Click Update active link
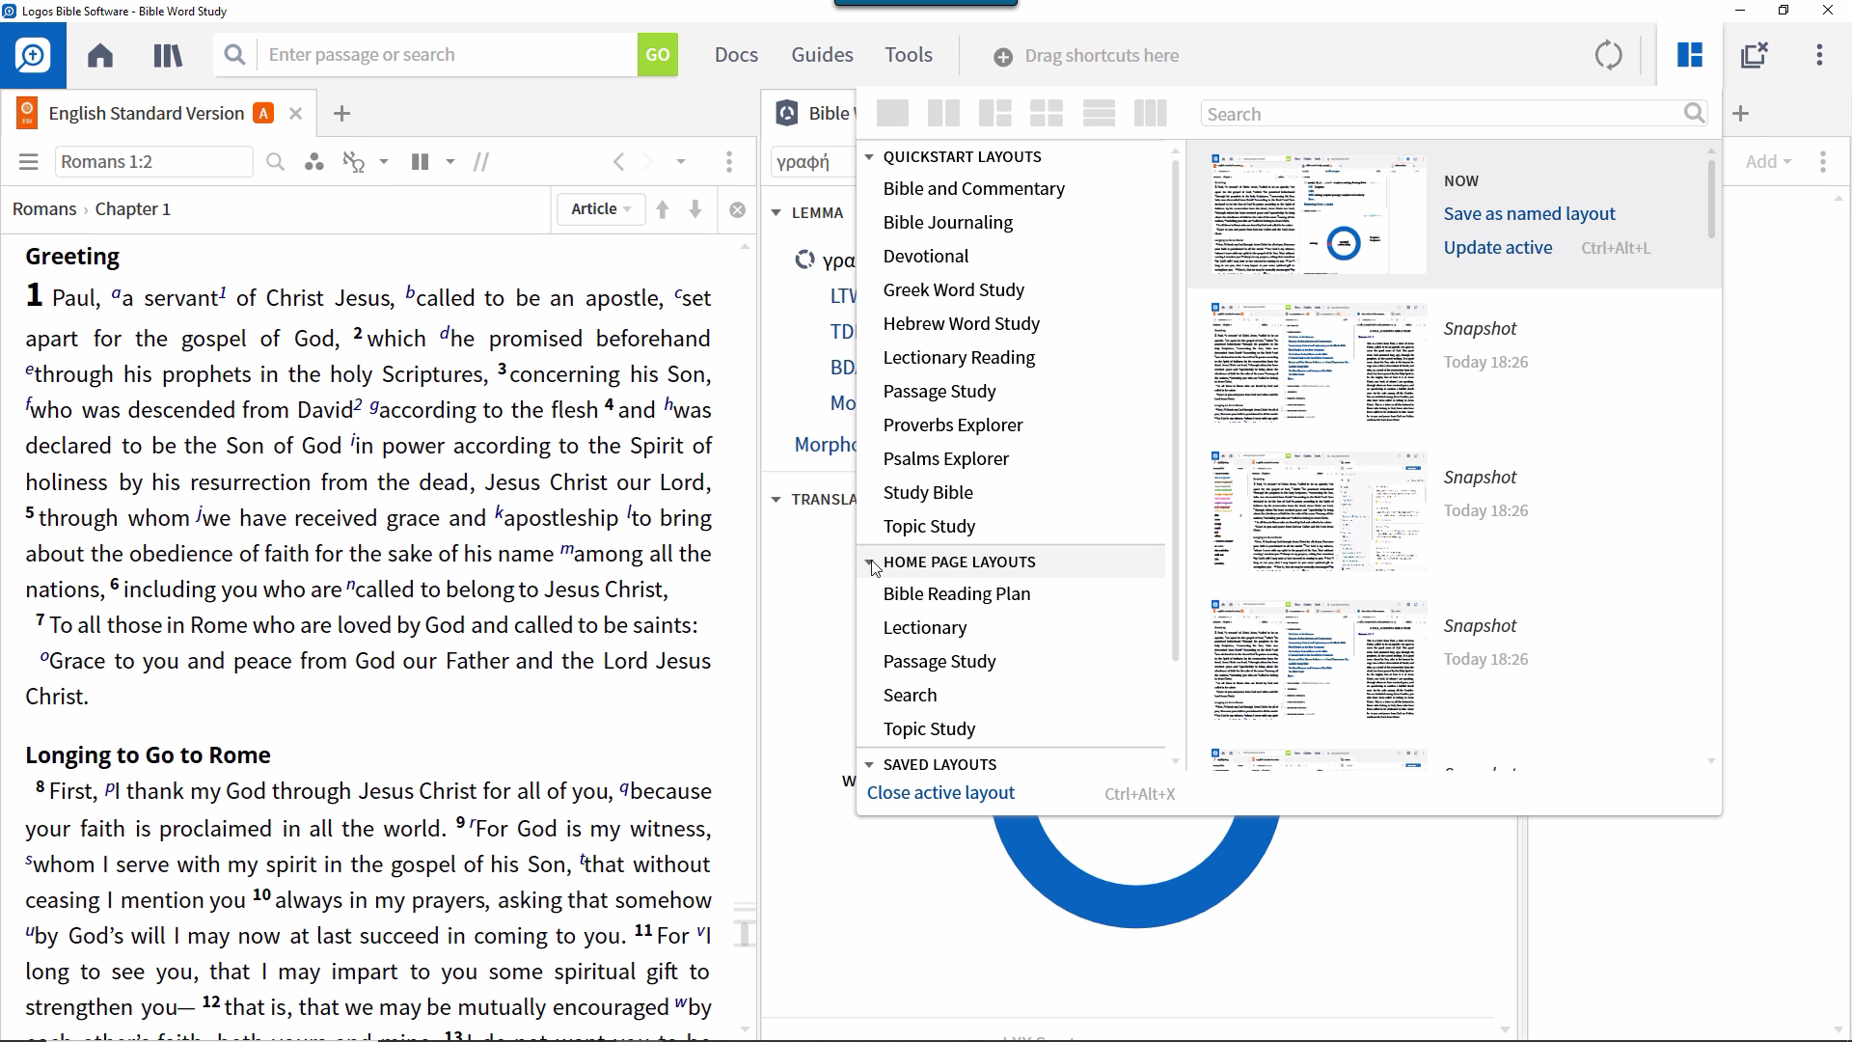The height and width of the screenshot is (1042, 1852). coord(1498,248)
